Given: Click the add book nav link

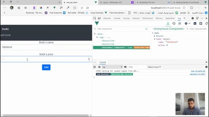Looking at the screenshot, I should tap(6, 35).
